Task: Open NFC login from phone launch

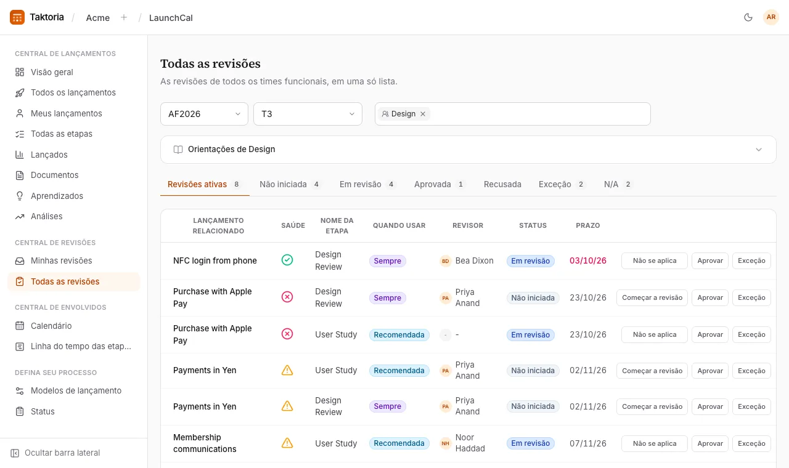Action: coord(215,260)
